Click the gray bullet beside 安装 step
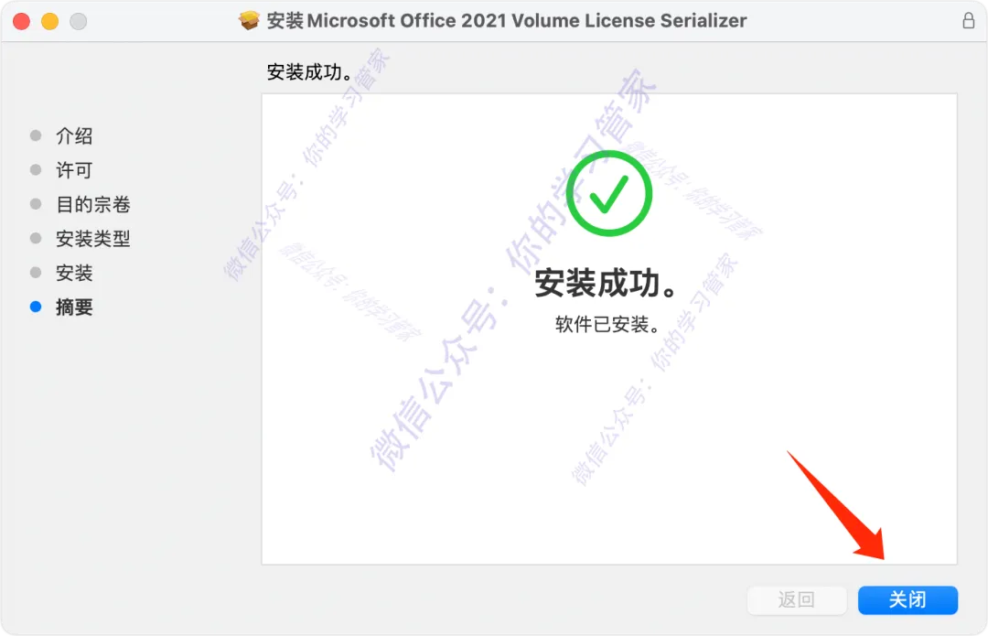 (36, 273)
